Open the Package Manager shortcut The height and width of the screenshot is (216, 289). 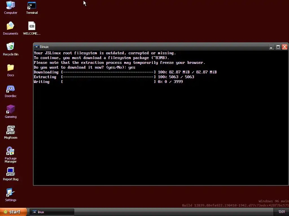(x=10, y=154)
